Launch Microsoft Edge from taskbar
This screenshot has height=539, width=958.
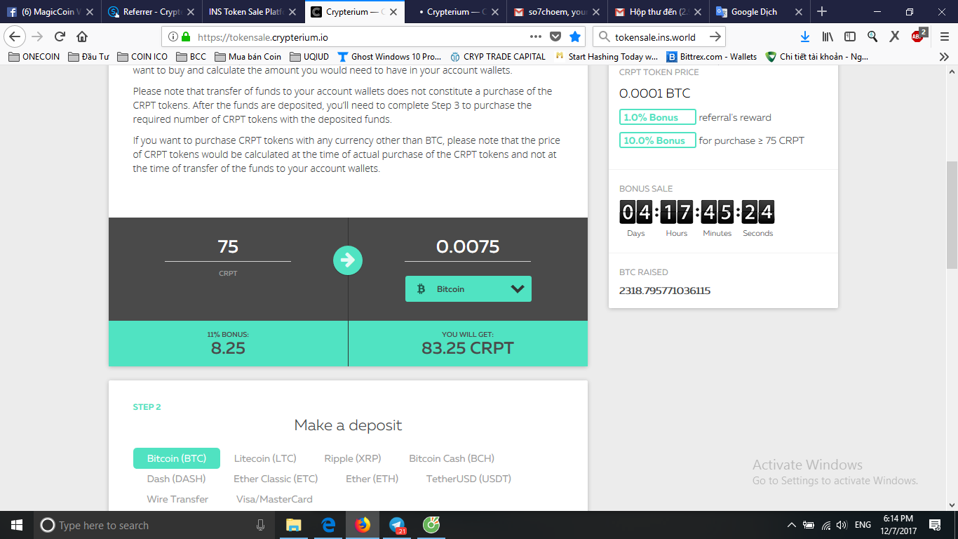pos(328,525)
